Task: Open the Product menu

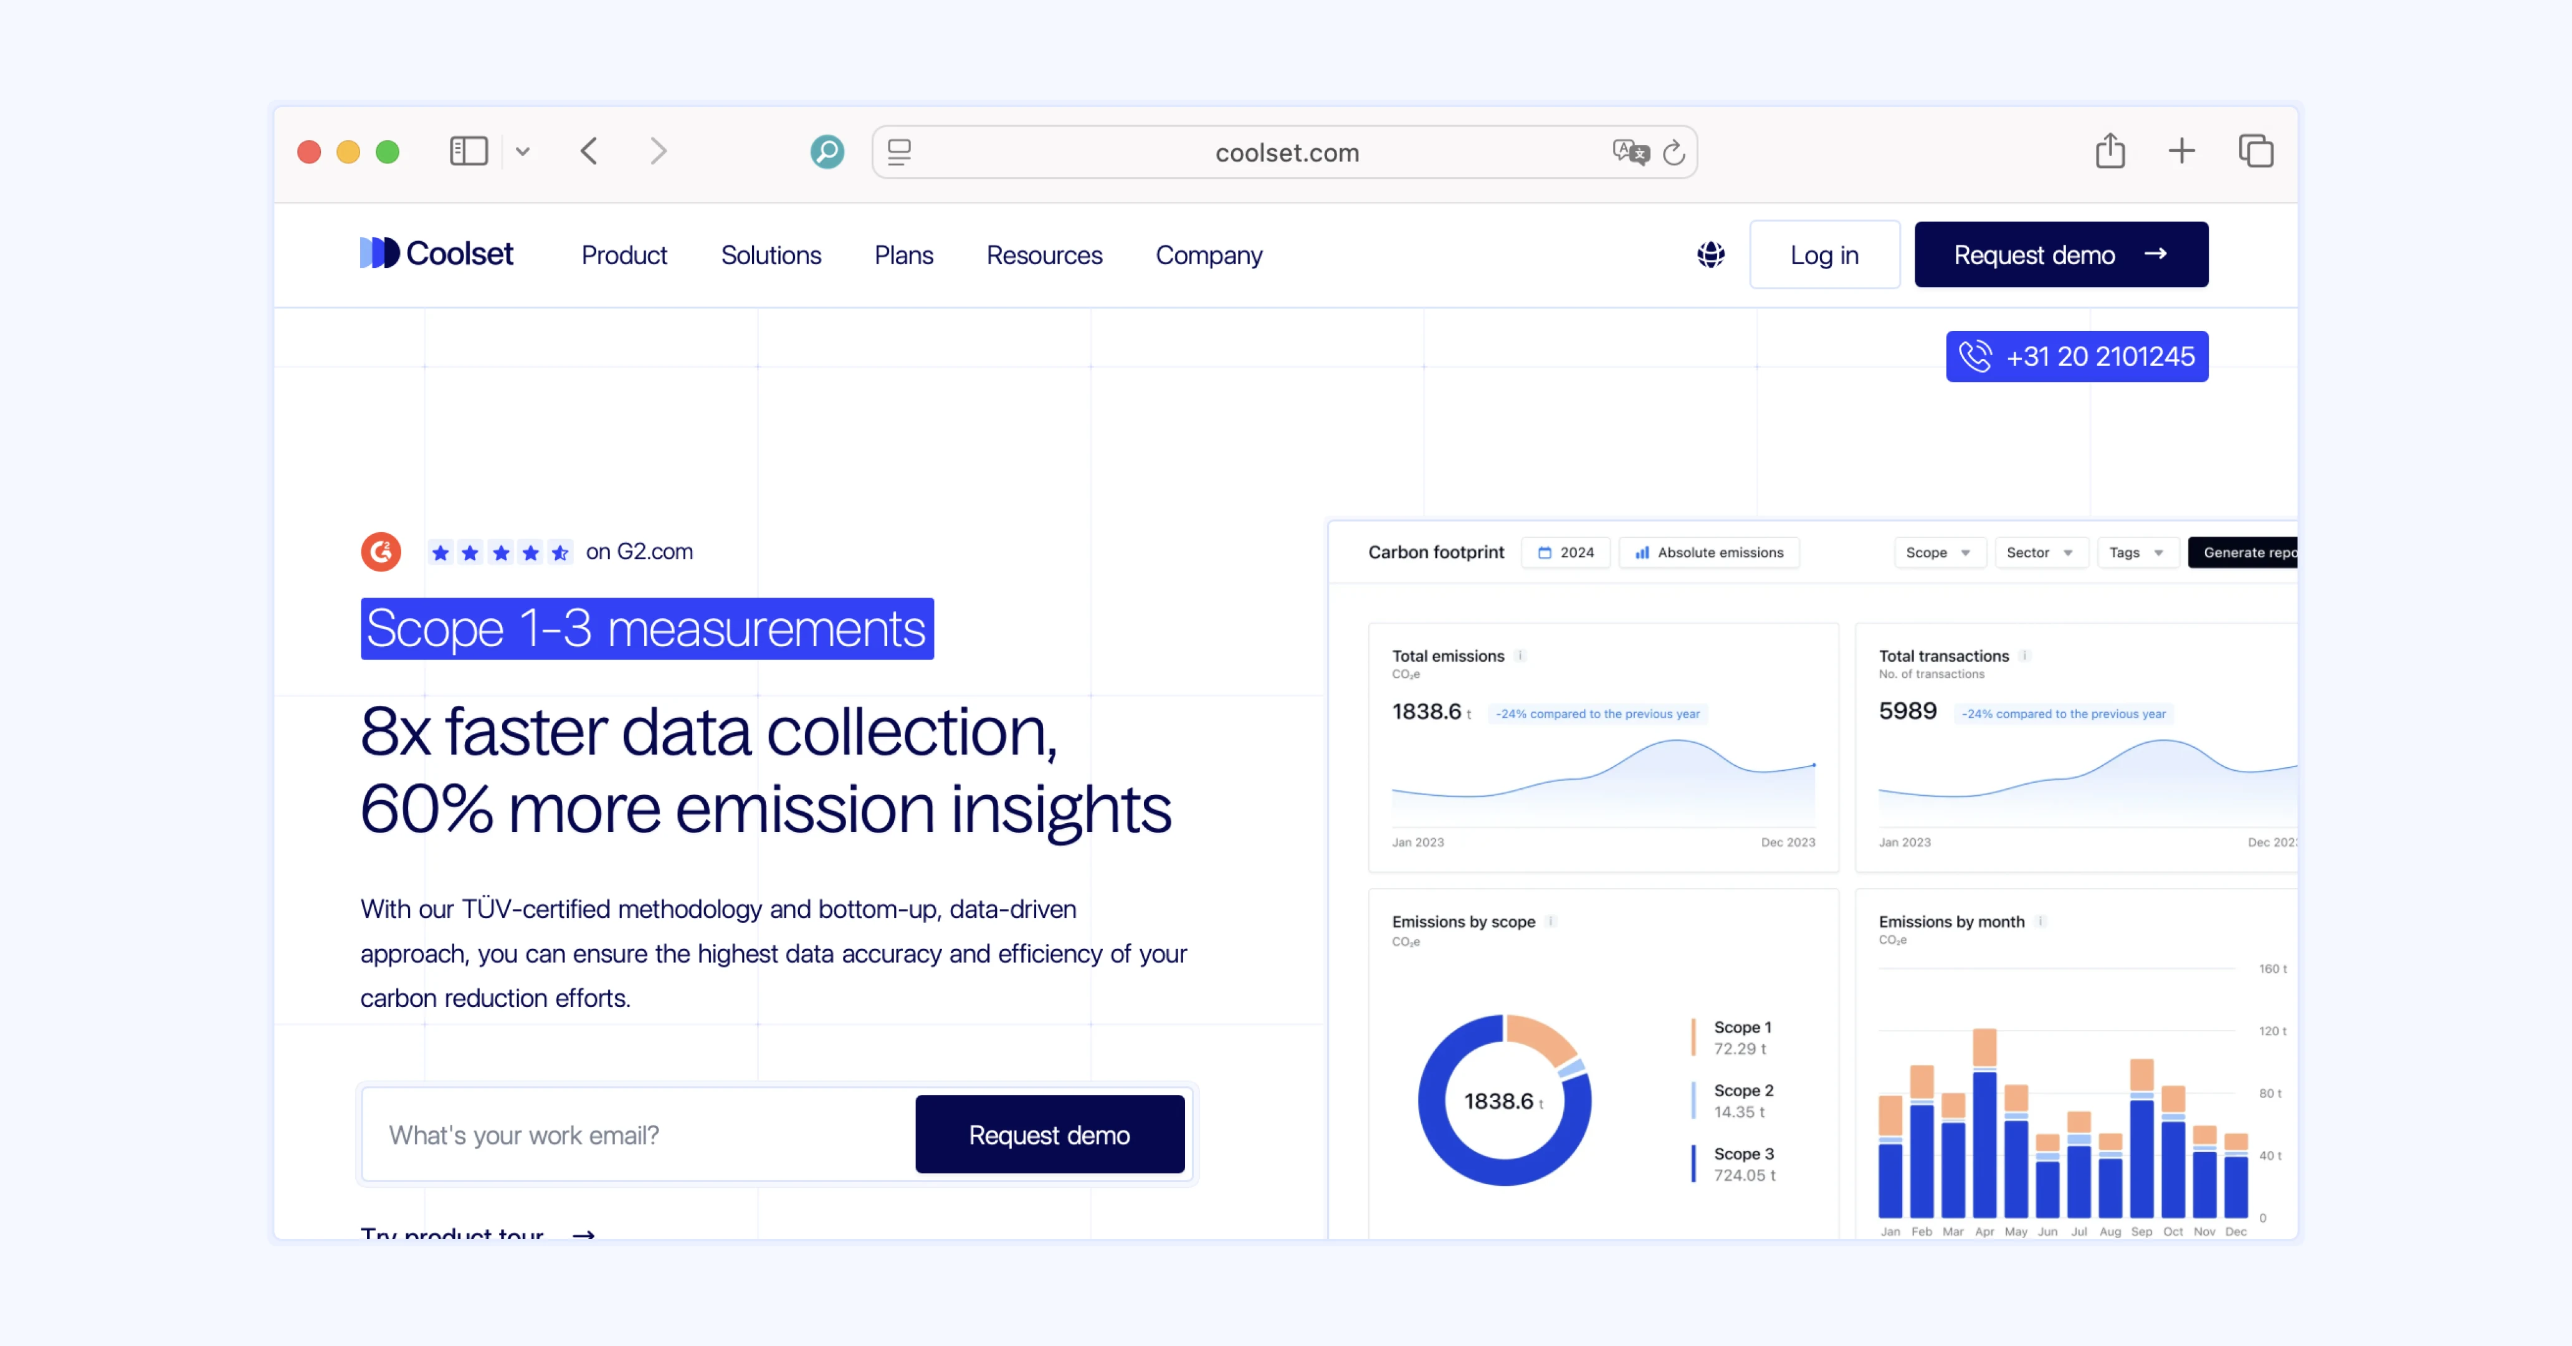Action: click(624, 255)
